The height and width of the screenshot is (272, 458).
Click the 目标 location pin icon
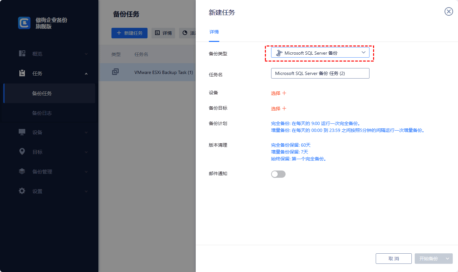pyautogui.click(x=22, y=152)
